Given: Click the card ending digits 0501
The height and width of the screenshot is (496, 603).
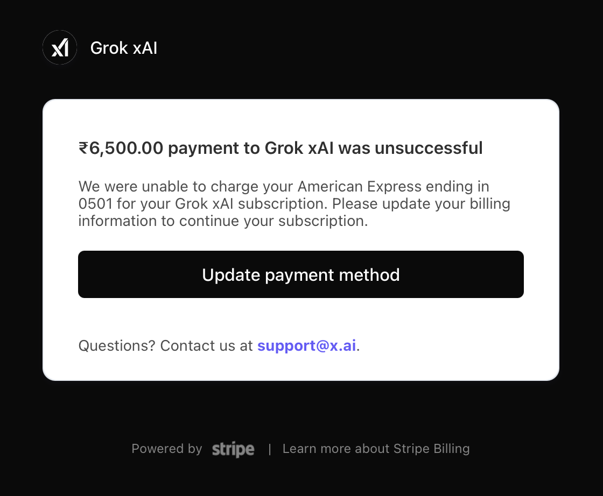Looking at the screenshot, I should point(95,204).
